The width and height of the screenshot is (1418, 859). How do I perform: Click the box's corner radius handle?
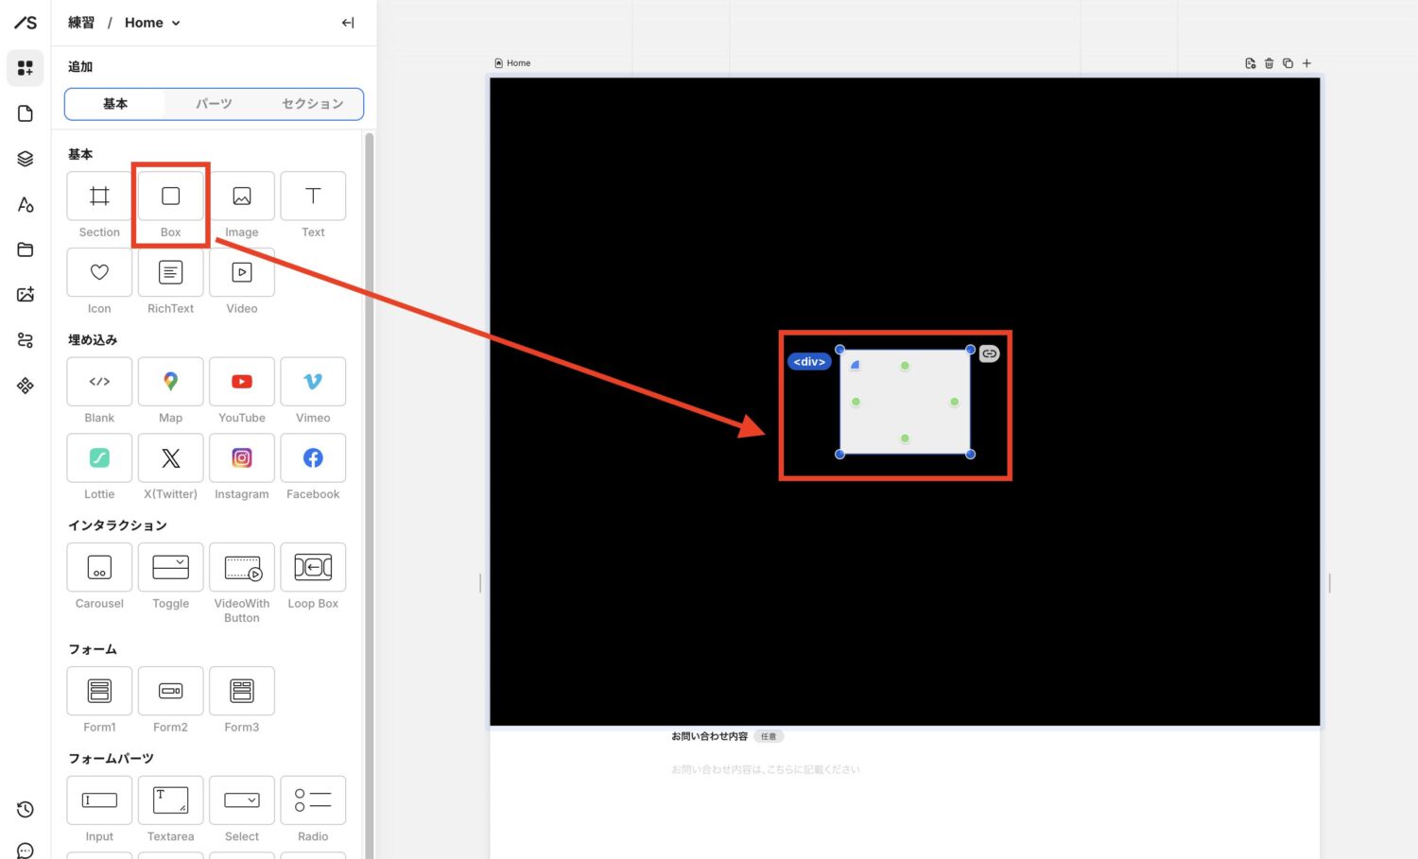[855, 365]
